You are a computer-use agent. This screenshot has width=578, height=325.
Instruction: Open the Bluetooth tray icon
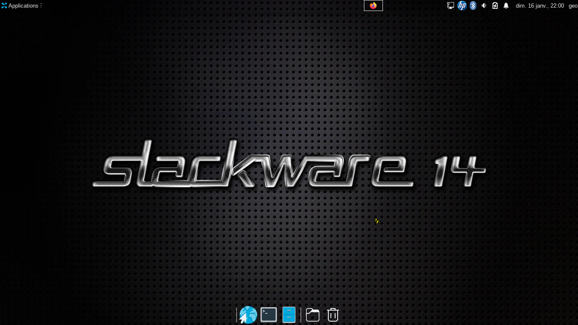473,6
